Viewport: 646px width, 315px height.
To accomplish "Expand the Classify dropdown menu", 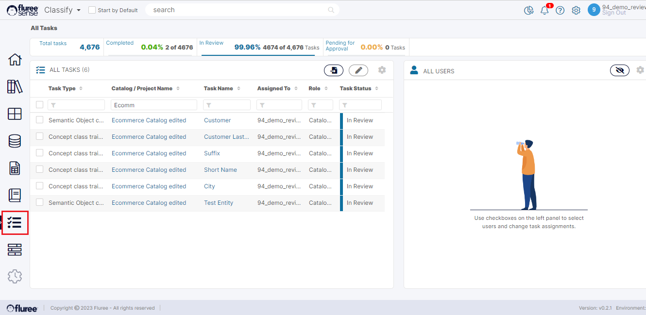I will [62, 10].
